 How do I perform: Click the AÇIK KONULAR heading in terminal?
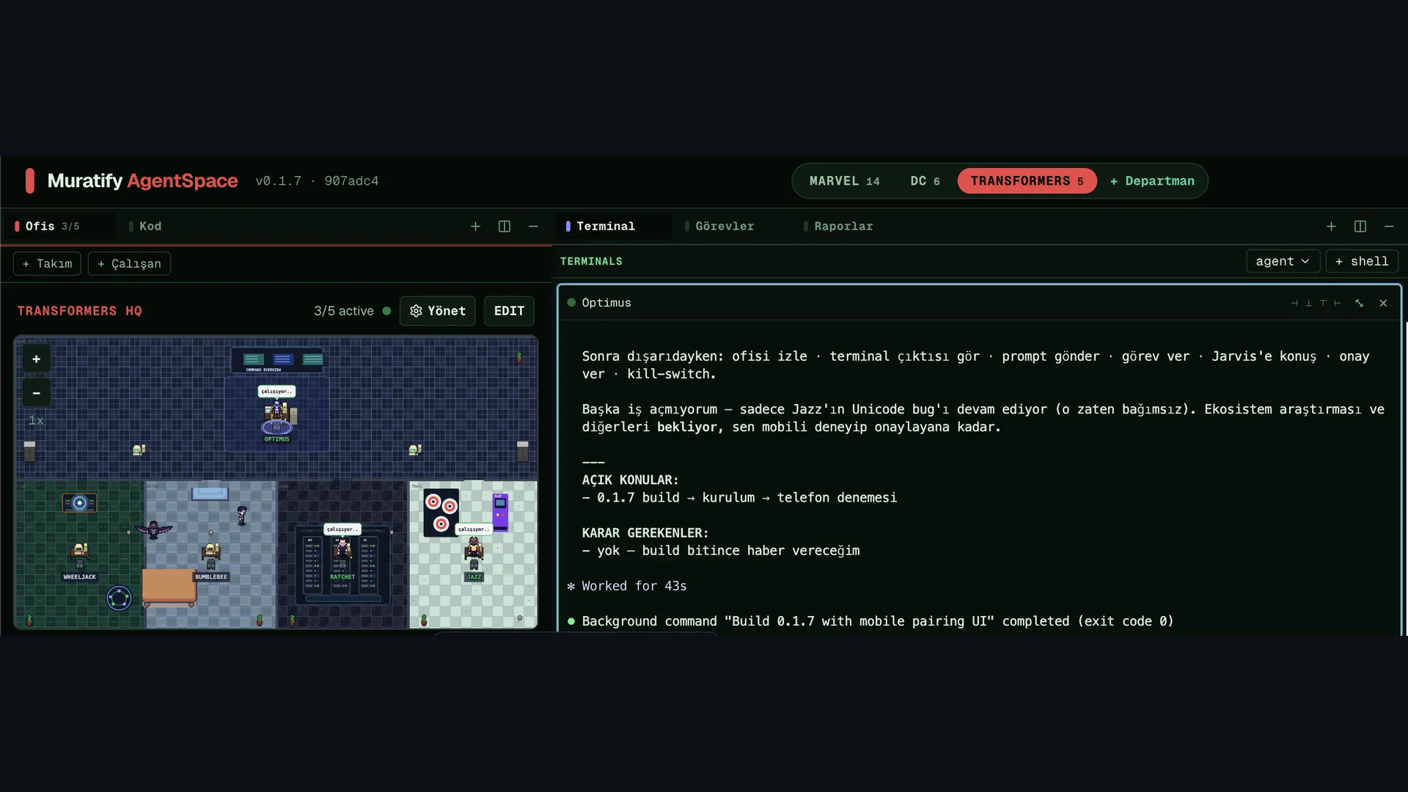point(630,480)
